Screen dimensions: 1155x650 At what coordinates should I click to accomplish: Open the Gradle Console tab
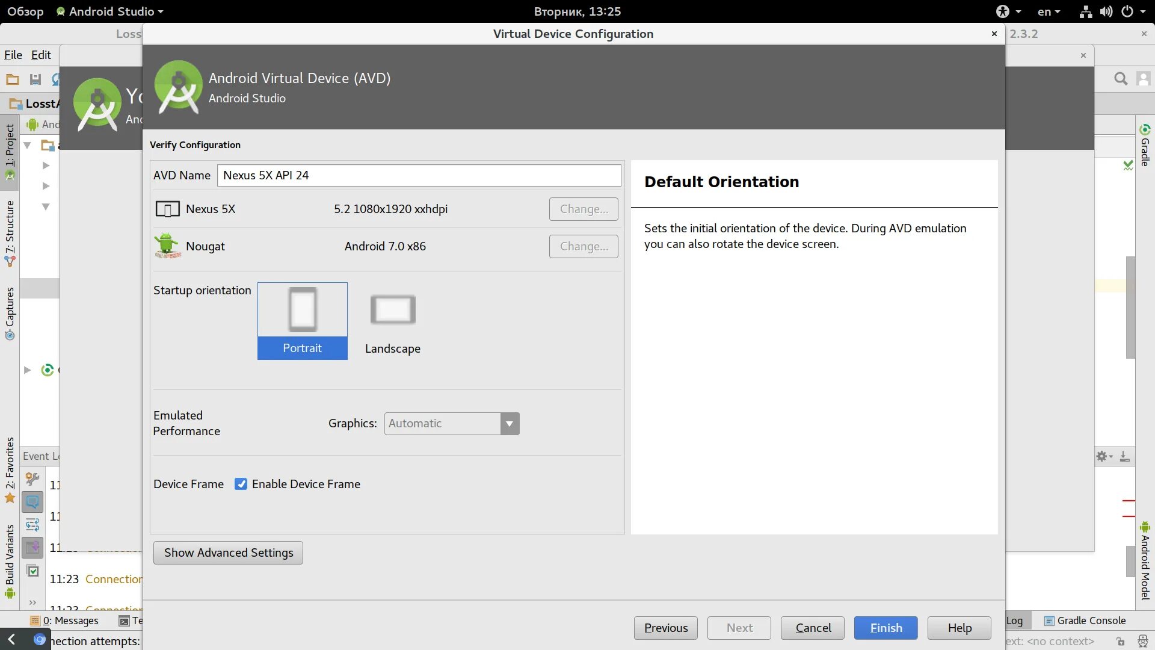click(x=1085, y=621)
